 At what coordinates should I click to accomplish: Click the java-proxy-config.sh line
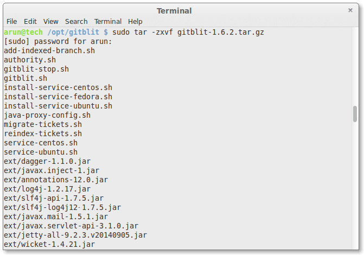tap(47, 115)
